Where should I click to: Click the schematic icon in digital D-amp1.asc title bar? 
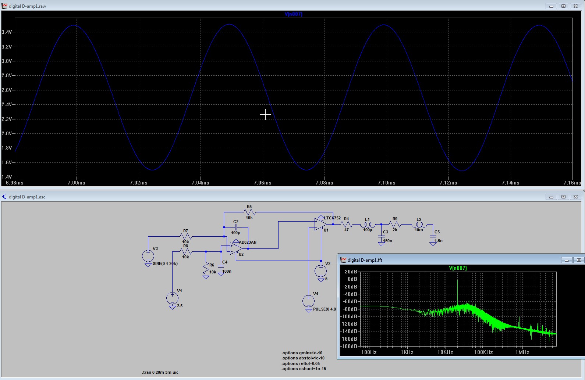(x=4, y=197)
